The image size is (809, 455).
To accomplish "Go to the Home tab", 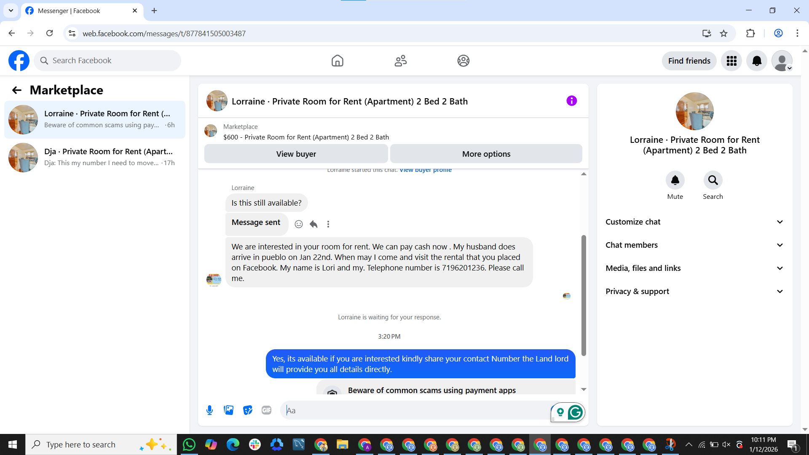I will click(337, 61).
